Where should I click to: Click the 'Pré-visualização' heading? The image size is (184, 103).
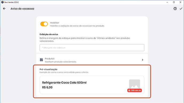[49, 69]
